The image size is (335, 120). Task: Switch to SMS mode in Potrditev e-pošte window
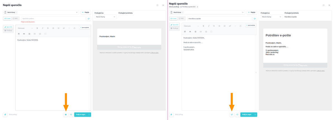click(x=181, y=18)
